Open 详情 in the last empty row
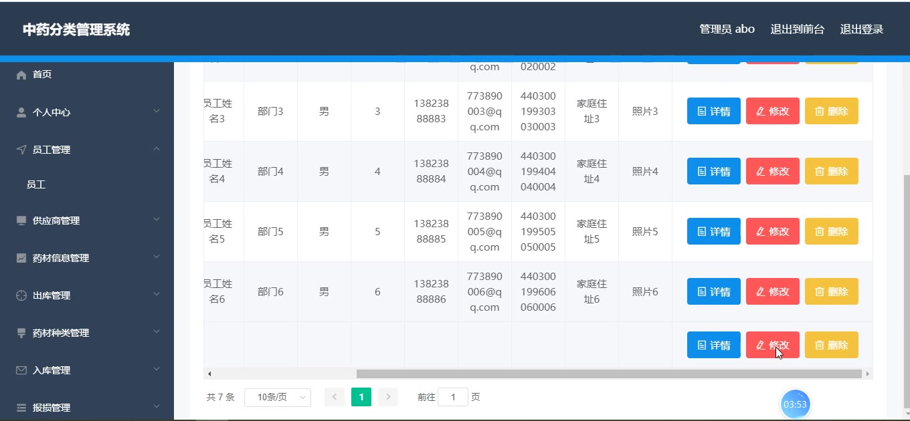This screenshot has width=910, height=421. [714, 345]
